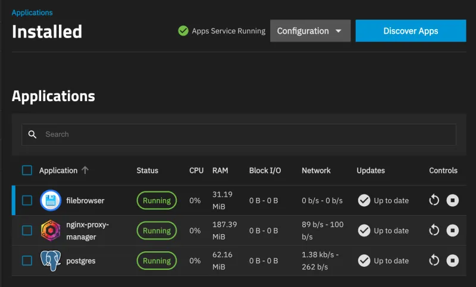Select the filebrowser app name

85,201
